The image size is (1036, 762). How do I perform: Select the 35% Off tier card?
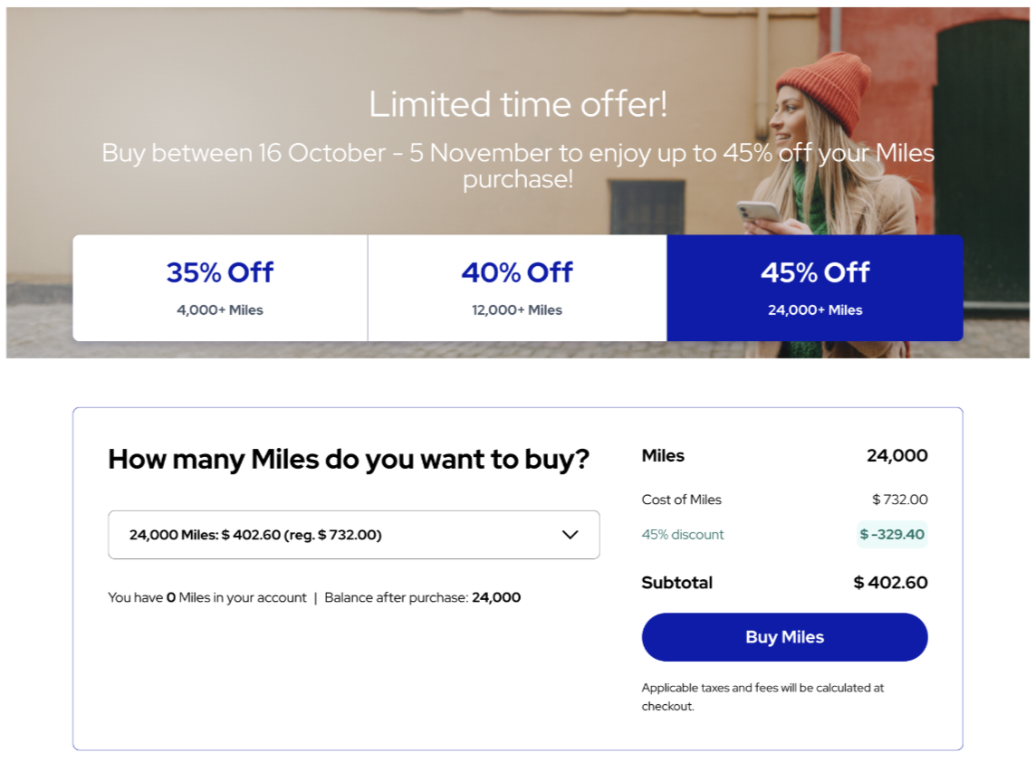point(220,288)
